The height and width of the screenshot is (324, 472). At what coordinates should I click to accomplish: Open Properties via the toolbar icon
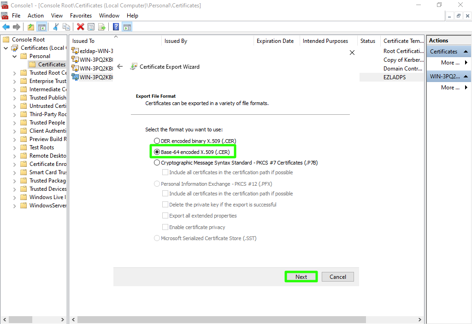(x=91, y=27)
